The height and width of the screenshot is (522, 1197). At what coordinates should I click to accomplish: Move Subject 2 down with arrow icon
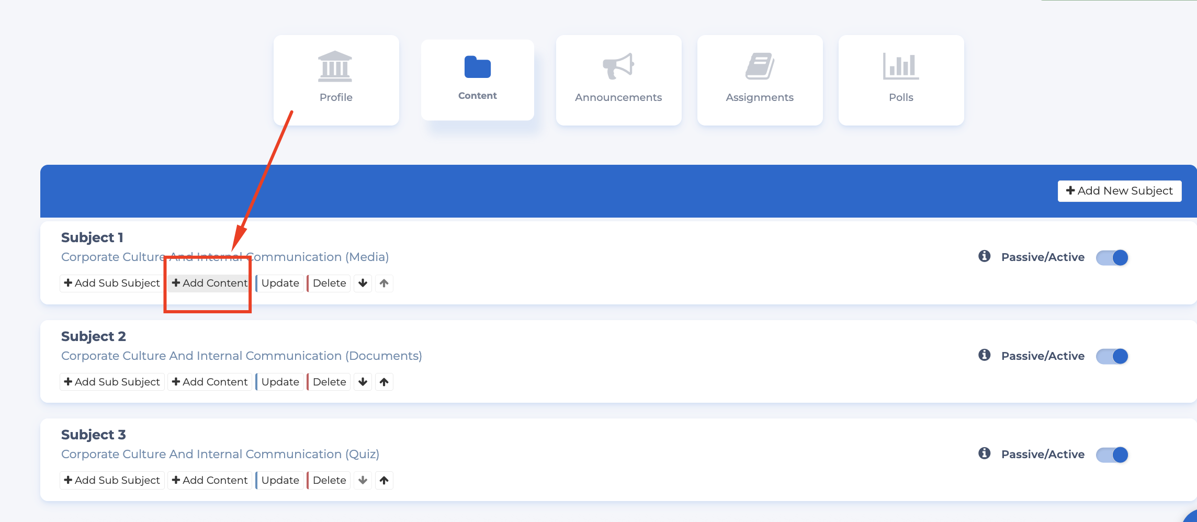pyautogui.click(x=363, y=382)
